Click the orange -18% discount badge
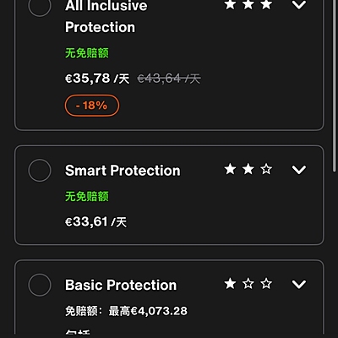 coord(92,106)
